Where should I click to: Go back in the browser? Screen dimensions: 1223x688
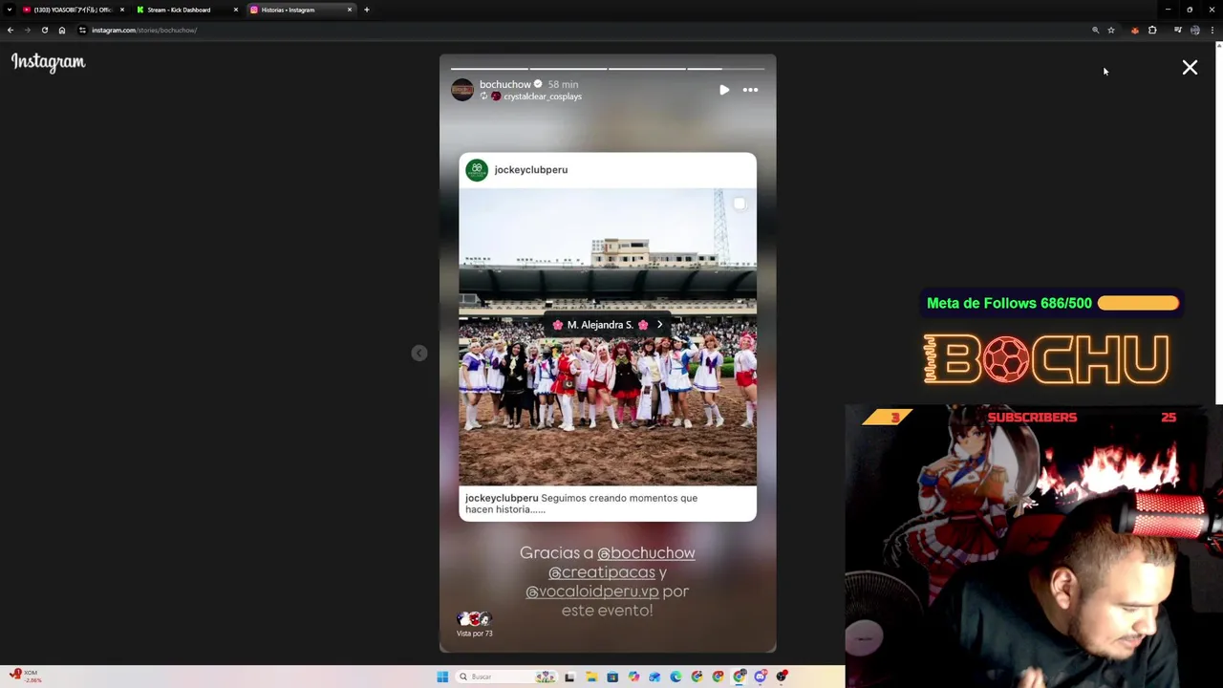point(11,30)
